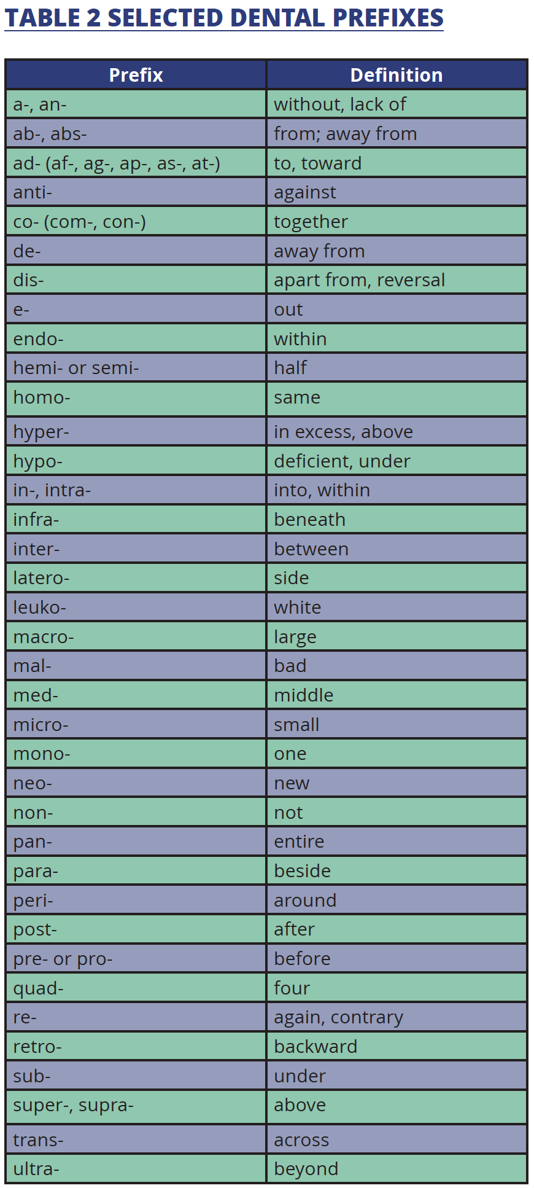Select the 'a-, an-' prefix cell
The height and width of the screenshot is (1188, 534).
click(x=136, y=104)
